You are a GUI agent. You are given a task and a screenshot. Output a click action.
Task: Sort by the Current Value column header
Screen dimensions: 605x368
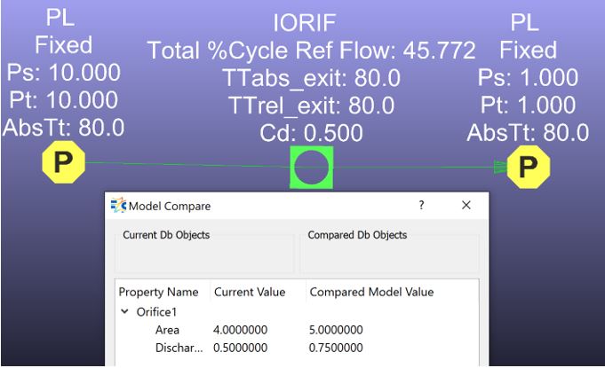pyautogui.click(x=248, y=292)
